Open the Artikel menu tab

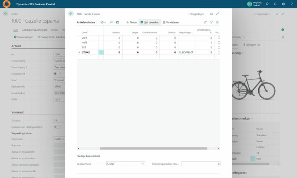(x=55, y=30)
